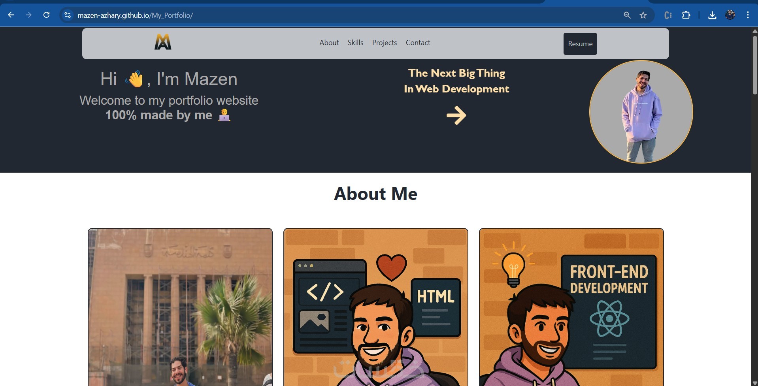Click the Front-End Development card image
Viewport: 758px width, 386px height.
571,307
